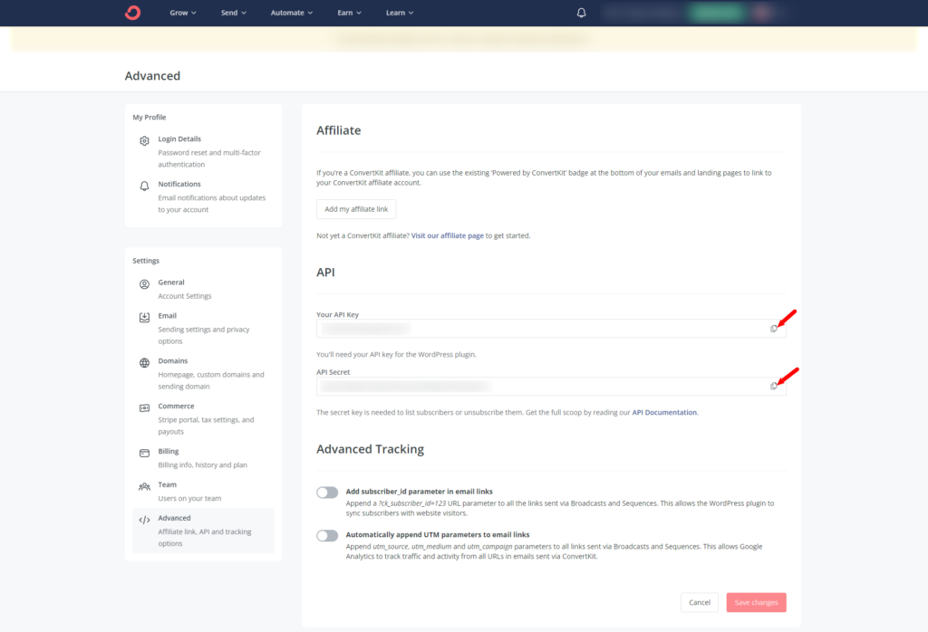Toggle automatic UTM parameters on email links
This screenshot has height=632, width=928.
point(327,536)
